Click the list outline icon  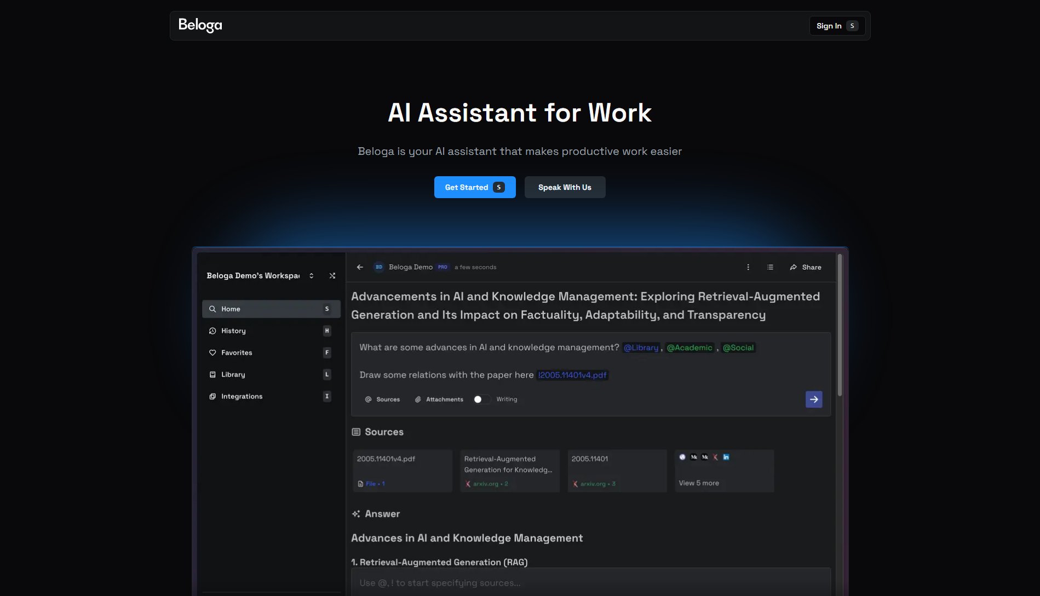[770, 267]
